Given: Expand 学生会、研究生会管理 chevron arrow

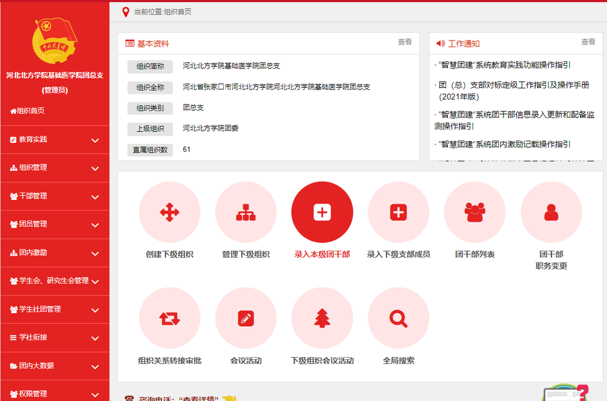Looking at the screenshot, I should [95, 282].
